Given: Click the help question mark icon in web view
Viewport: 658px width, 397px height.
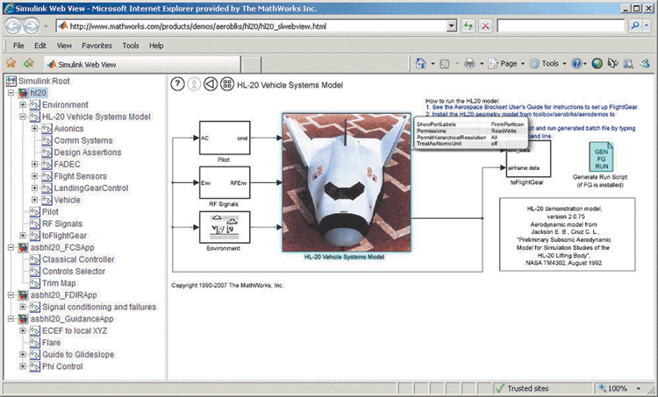Looking at the screenshot, I should tap(177, 84).
